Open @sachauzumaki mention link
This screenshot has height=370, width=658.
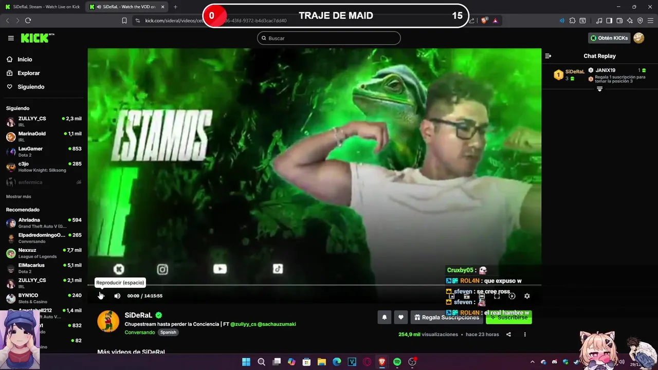tap(277, 324)
